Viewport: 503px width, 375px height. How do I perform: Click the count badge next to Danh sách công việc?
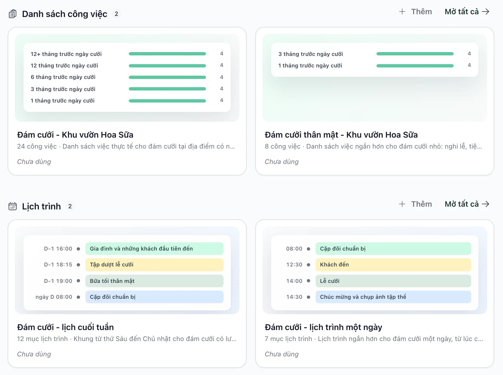[116, 14]
